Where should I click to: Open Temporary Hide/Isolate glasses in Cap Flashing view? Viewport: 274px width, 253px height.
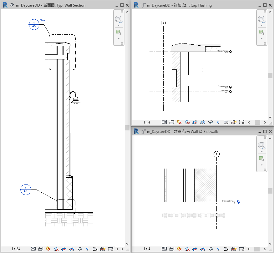pos(211,122)
